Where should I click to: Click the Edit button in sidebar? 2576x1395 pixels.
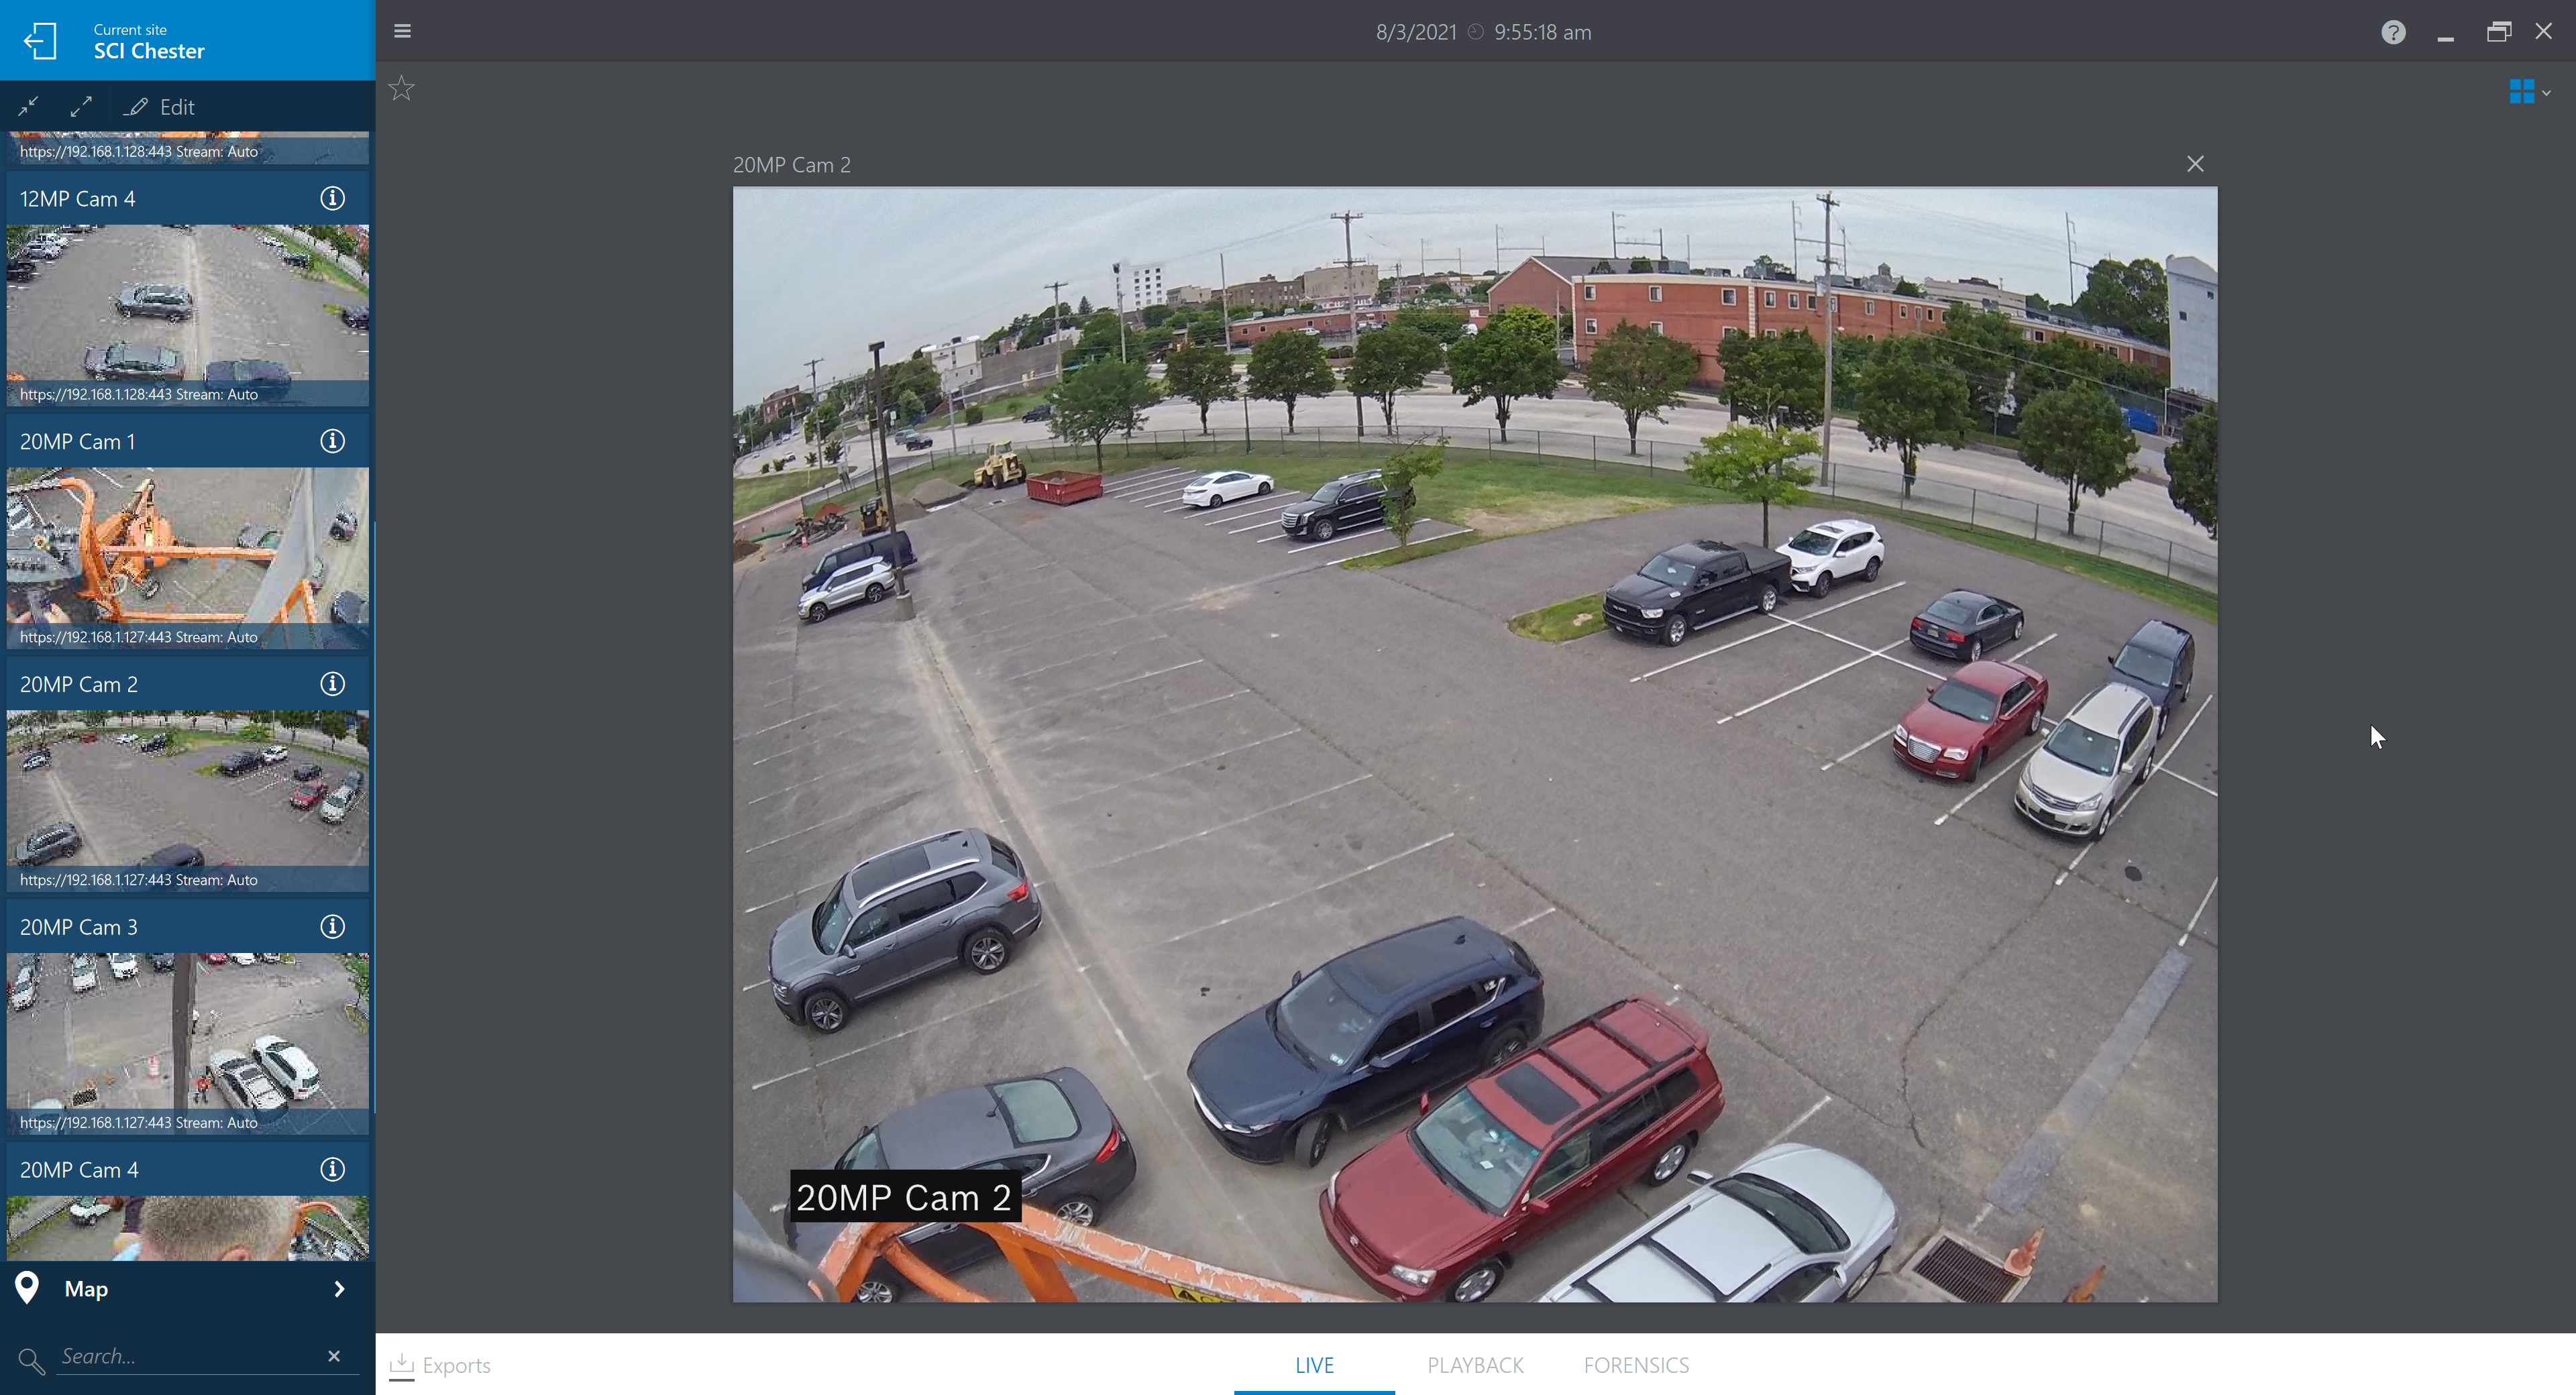click(159, 107)
